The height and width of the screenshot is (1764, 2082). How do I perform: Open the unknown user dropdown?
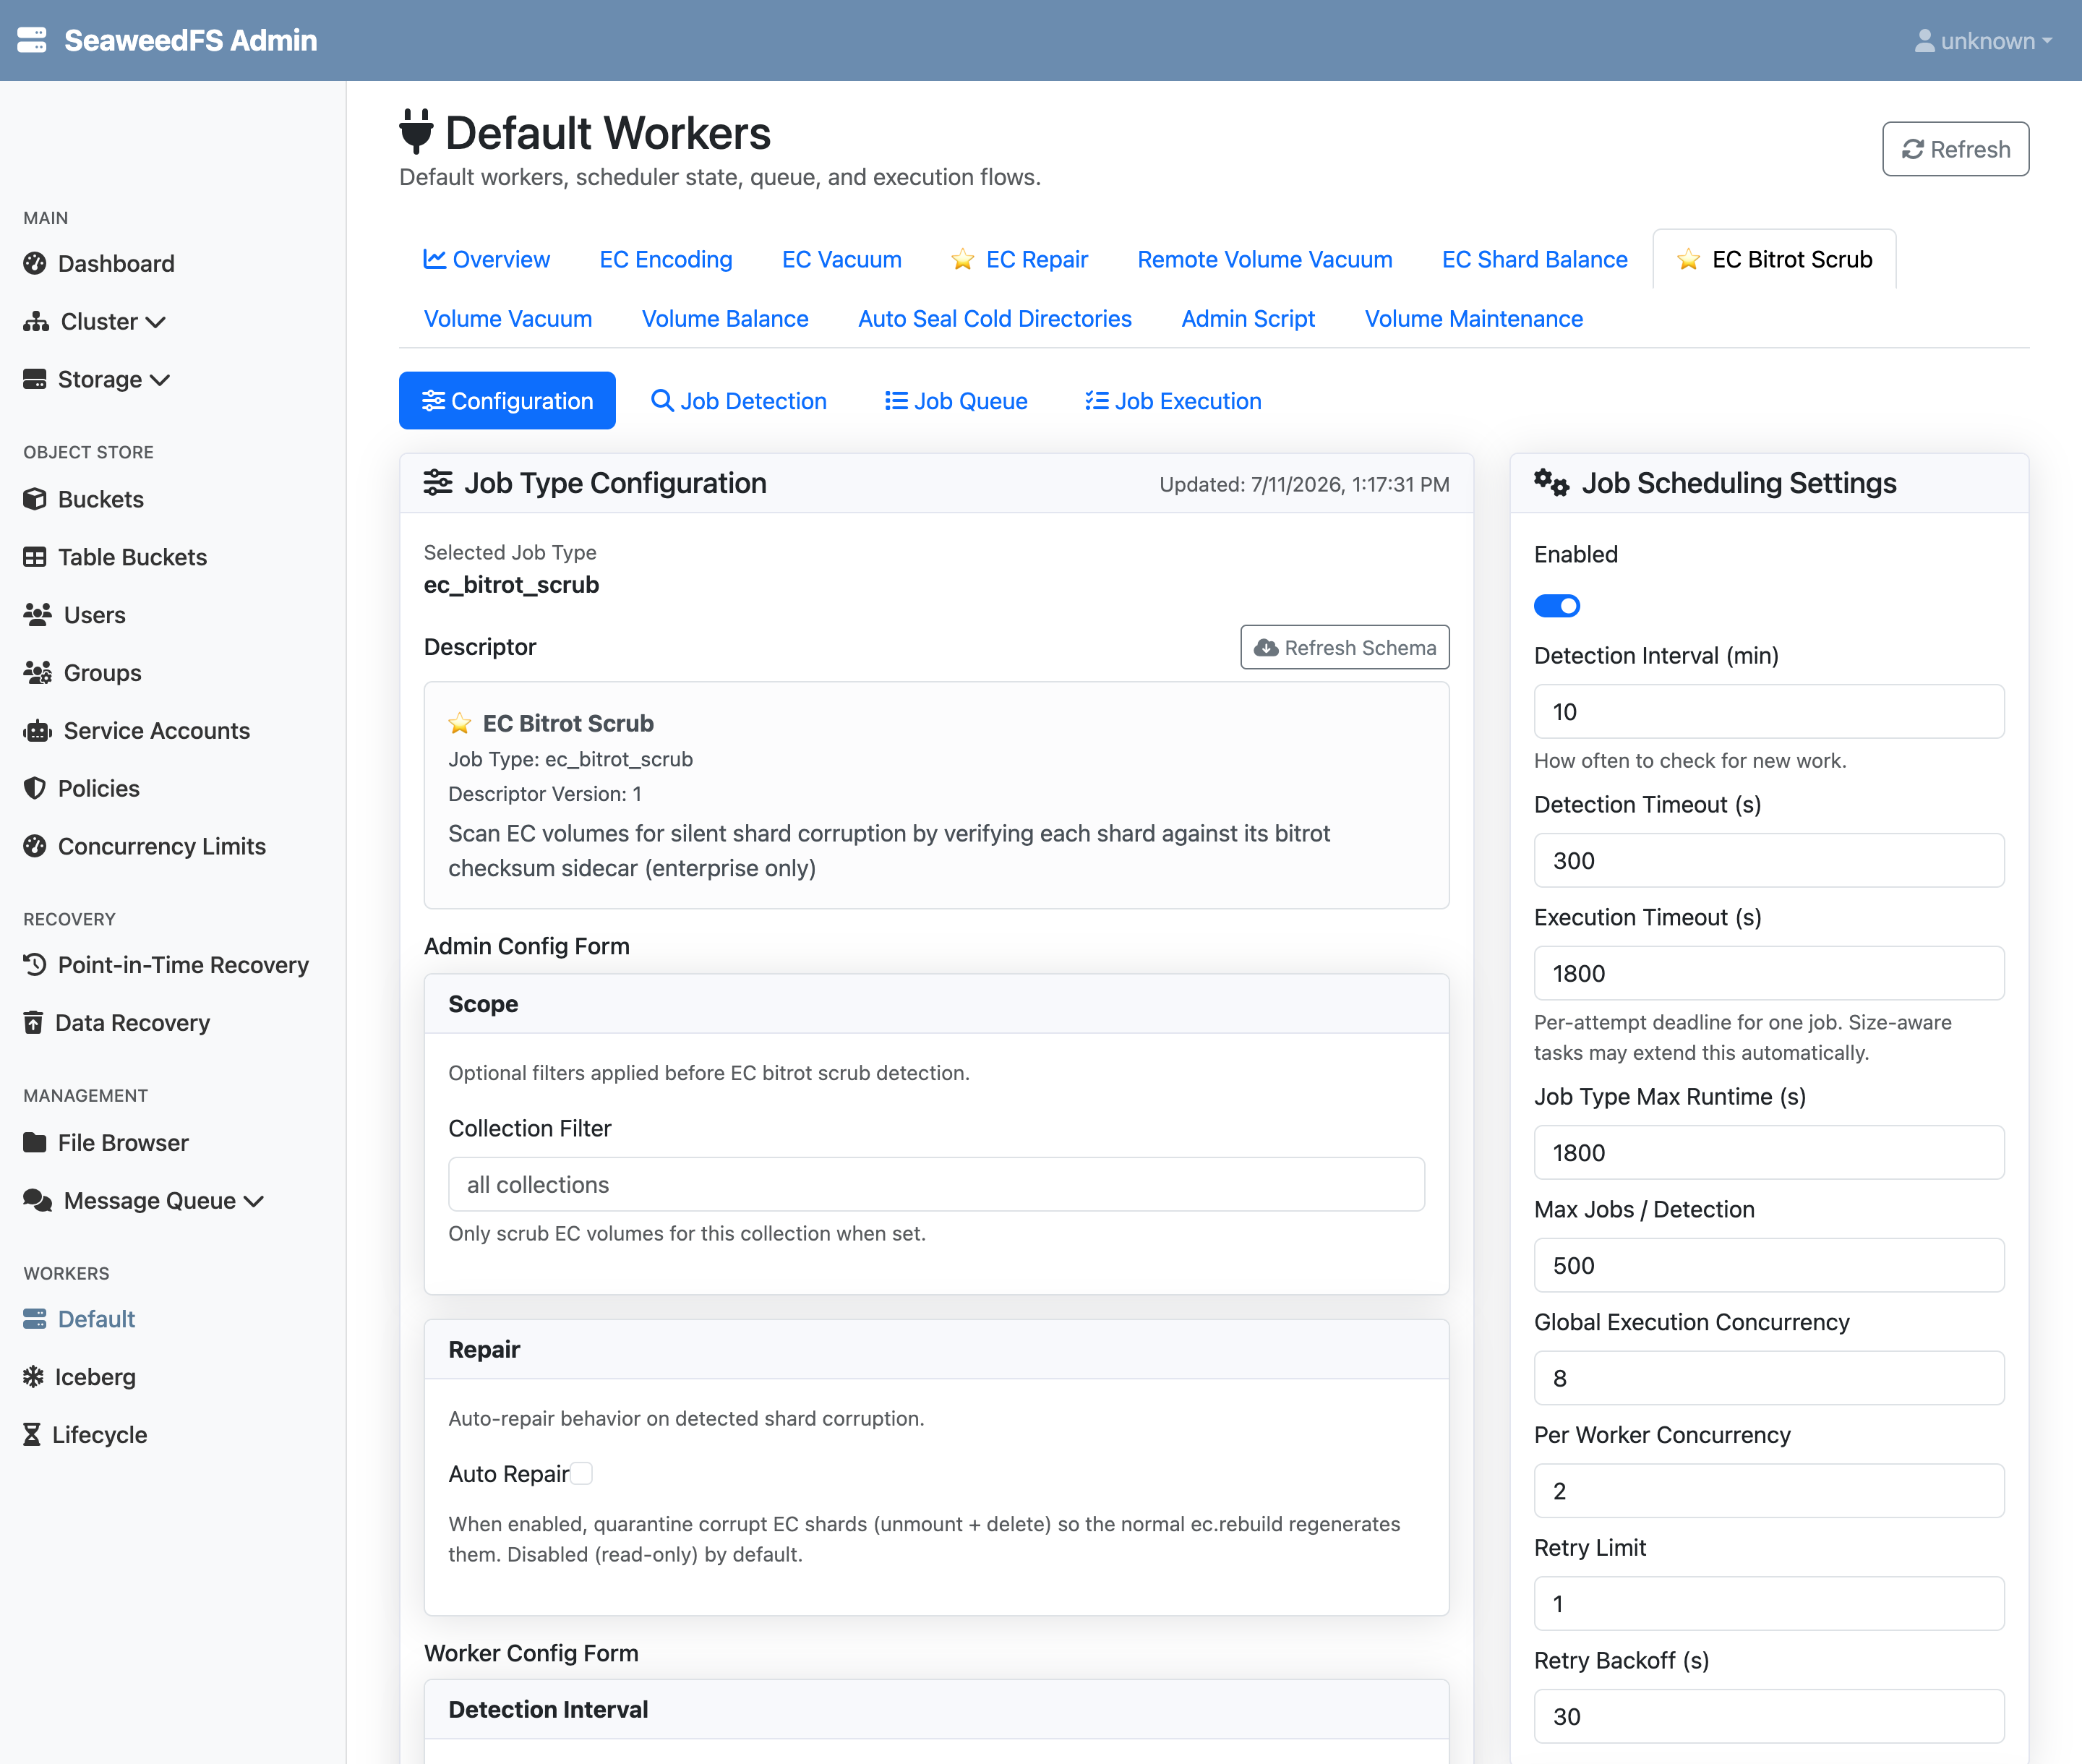click(1982, 41)
